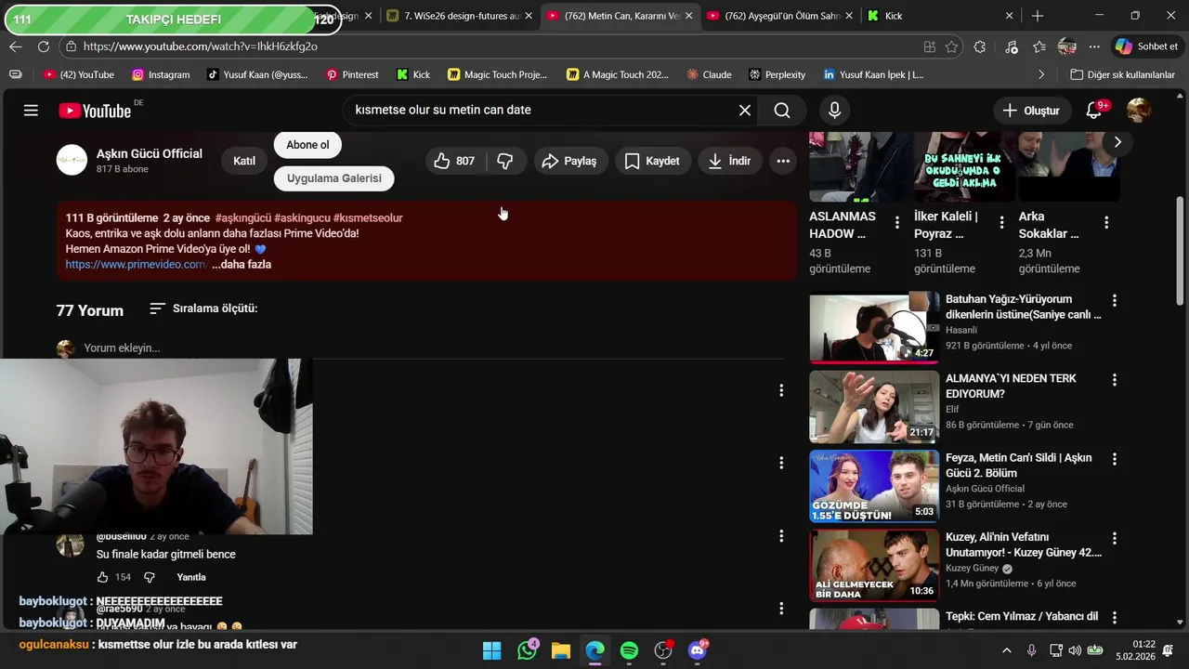Open Kuzey Güney channel link
Image resolution: width=1189 pixels, height=669 pixels.
pos(972,568)
